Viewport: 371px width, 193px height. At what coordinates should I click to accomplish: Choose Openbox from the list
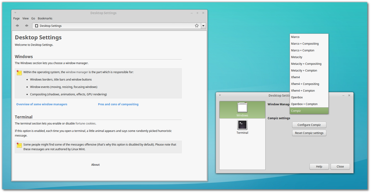[x=309, y=97]
